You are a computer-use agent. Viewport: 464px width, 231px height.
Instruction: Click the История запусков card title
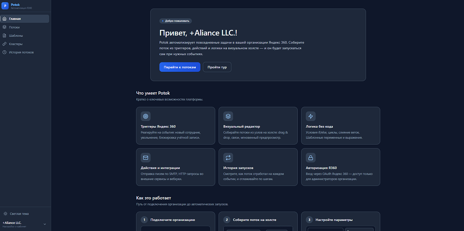238,168
